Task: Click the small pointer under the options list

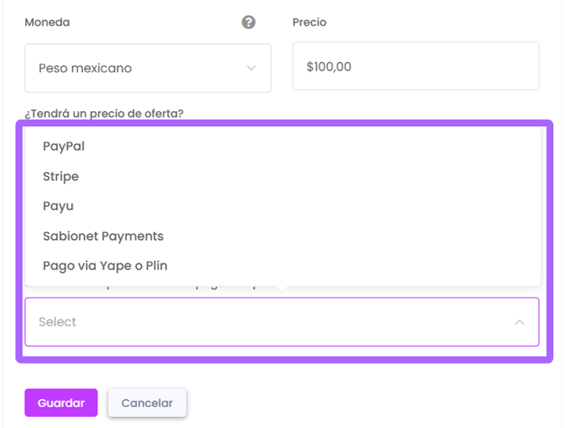Action: pyautogui.click(x=282, y=288)
